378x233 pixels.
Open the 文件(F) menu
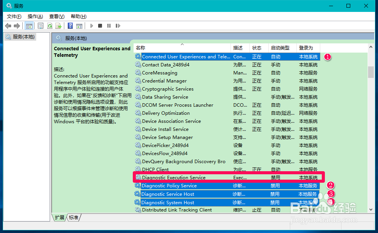pos(14,17)
